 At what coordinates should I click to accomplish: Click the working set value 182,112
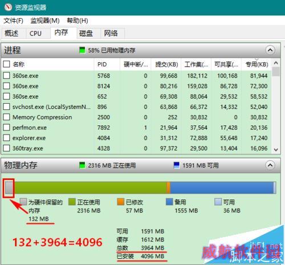click(x=197, y=76)
